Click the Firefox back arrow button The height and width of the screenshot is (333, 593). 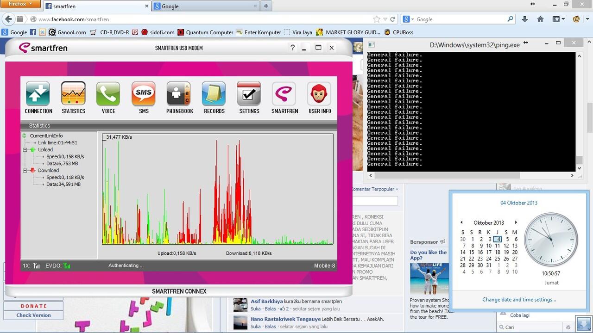8,19
